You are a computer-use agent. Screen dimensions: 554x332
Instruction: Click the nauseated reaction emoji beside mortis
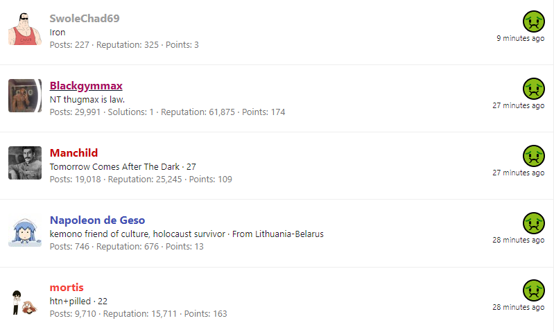[533, 290]
